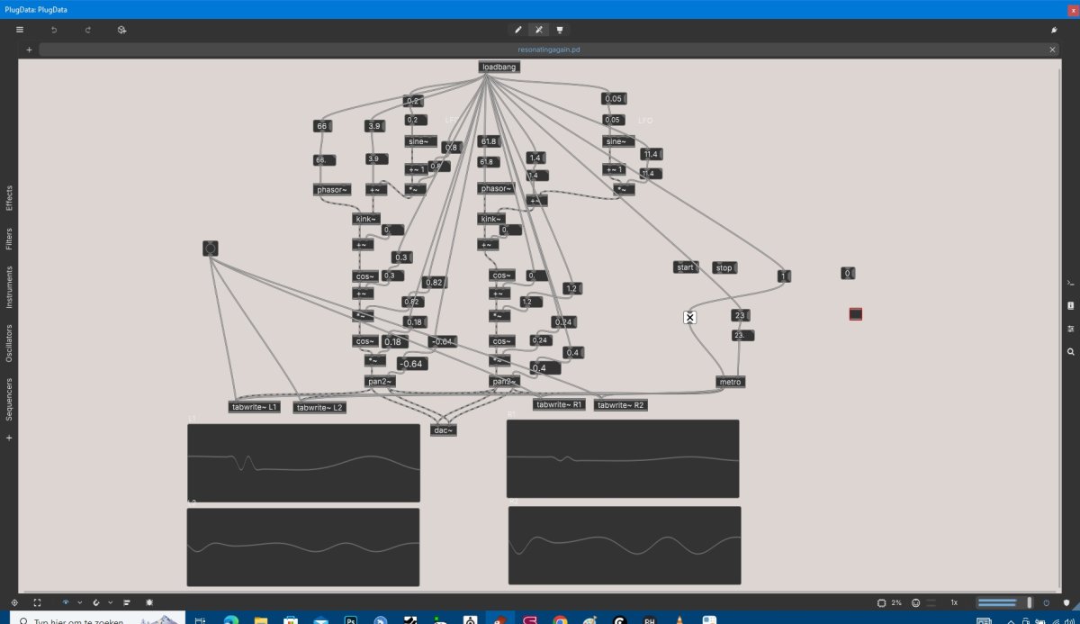Screen dimensions: 1080x624
Task: Open the zoom scale 1x selector
Action: pos(954,602)
